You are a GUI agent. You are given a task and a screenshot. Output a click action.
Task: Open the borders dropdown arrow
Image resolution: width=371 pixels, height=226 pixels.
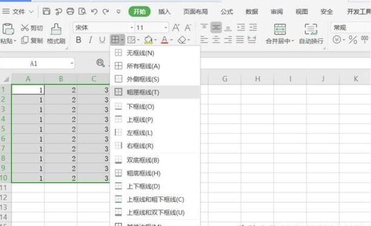point(122,40)
